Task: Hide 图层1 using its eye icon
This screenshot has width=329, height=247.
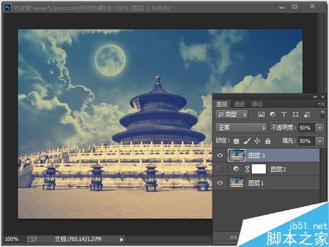Action: [220, 183]
